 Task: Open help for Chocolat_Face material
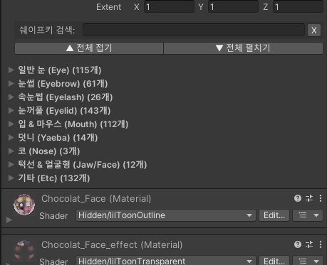(298, 198)
